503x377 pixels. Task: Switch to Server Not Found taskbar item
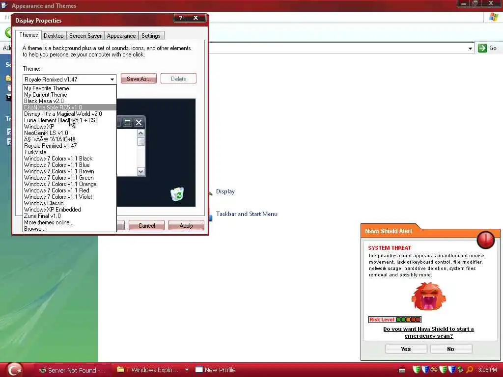[73, 370]
